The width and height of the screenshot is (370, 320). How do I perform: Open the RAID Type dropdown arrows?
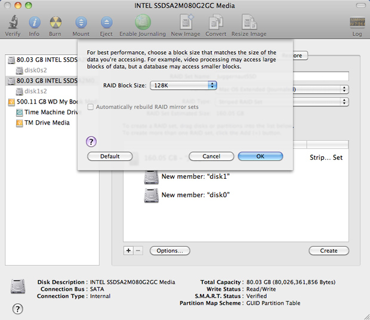pyautogui.click(x=344, y=101)
